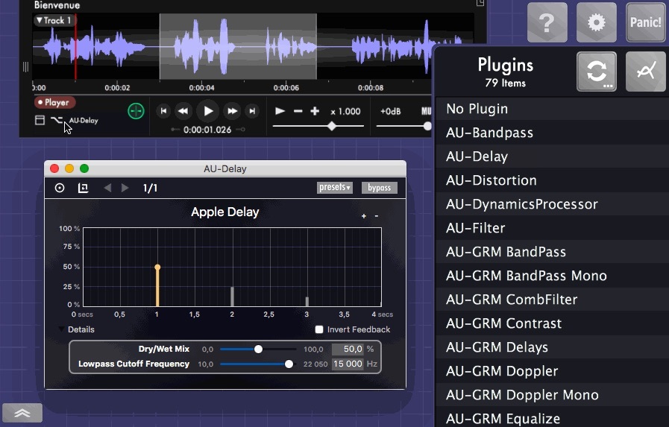
Task: Skip to the end of the track
Action: [252, 111]
